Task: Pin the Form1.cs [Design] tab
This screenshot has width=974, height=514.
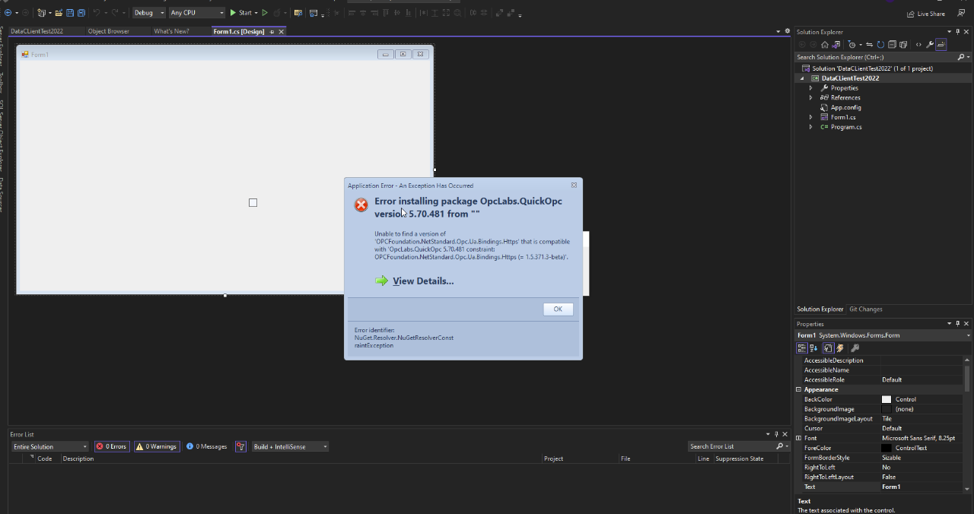Action: (272, 31)
